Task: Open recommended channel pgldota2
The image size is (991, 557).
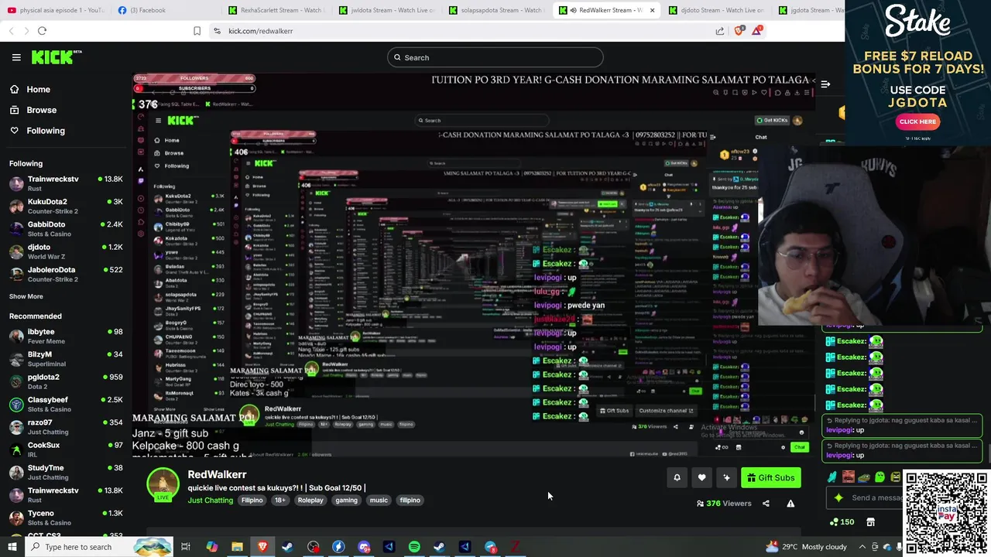Action: point(66,381)
